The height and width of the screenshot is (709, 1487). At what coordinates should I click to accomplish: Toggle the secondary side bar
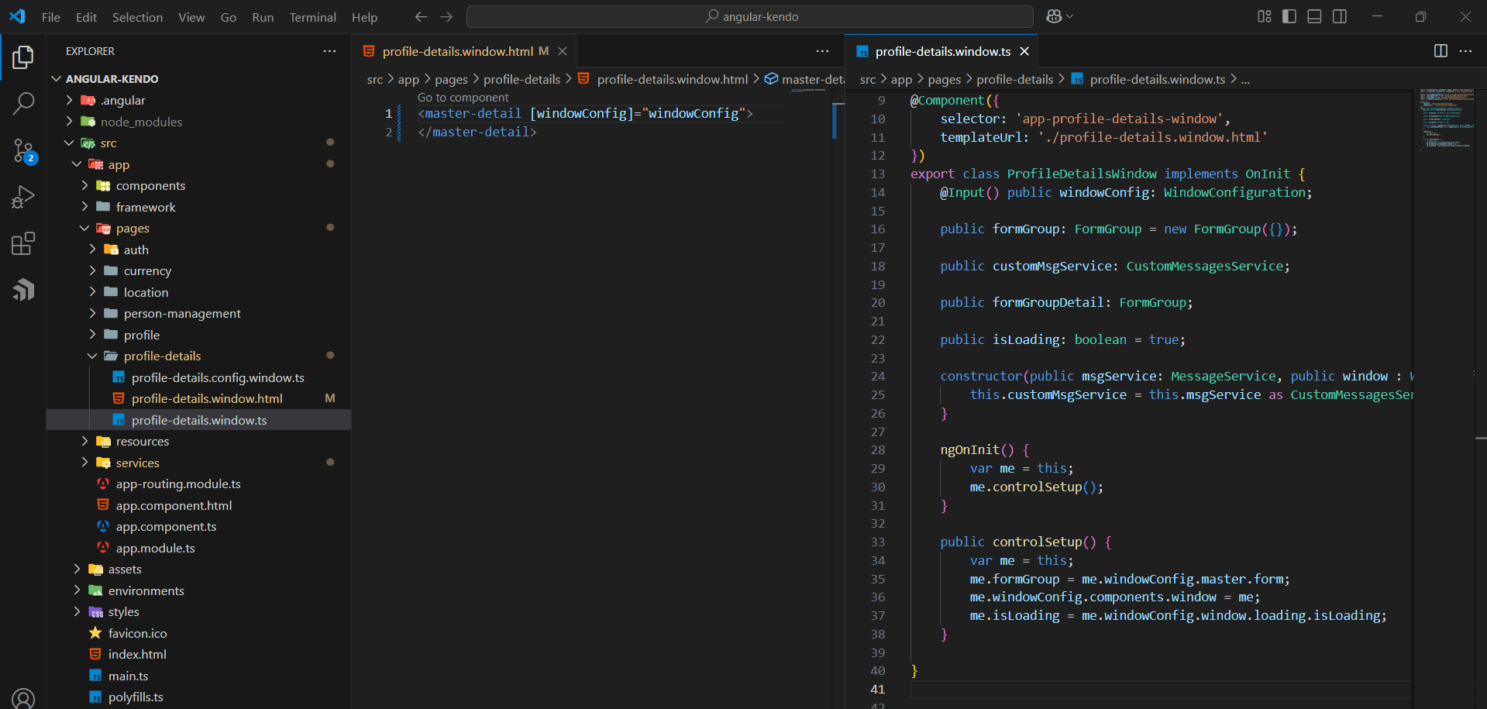tap(1340, 16)
